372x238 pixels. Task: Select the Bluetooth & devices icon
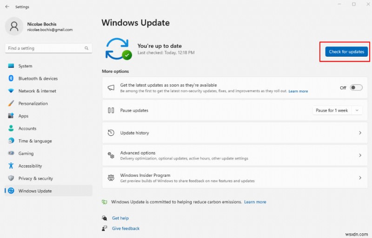click(x=11, y=78)
